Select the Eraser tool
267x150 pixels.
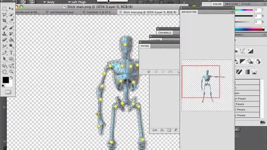tap(5, 40)
